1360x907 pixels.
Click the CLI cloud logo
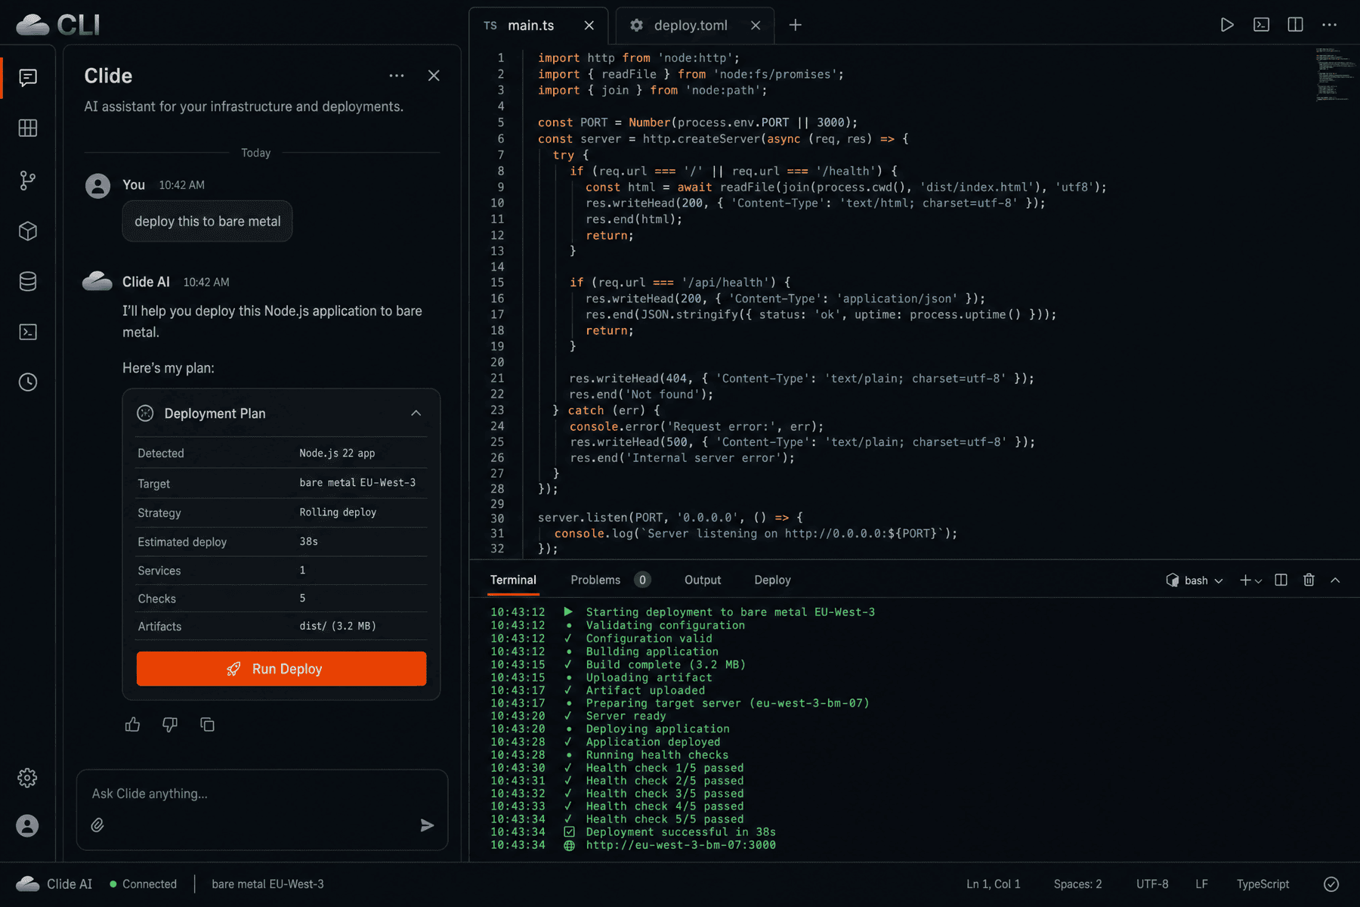(57, 25)
